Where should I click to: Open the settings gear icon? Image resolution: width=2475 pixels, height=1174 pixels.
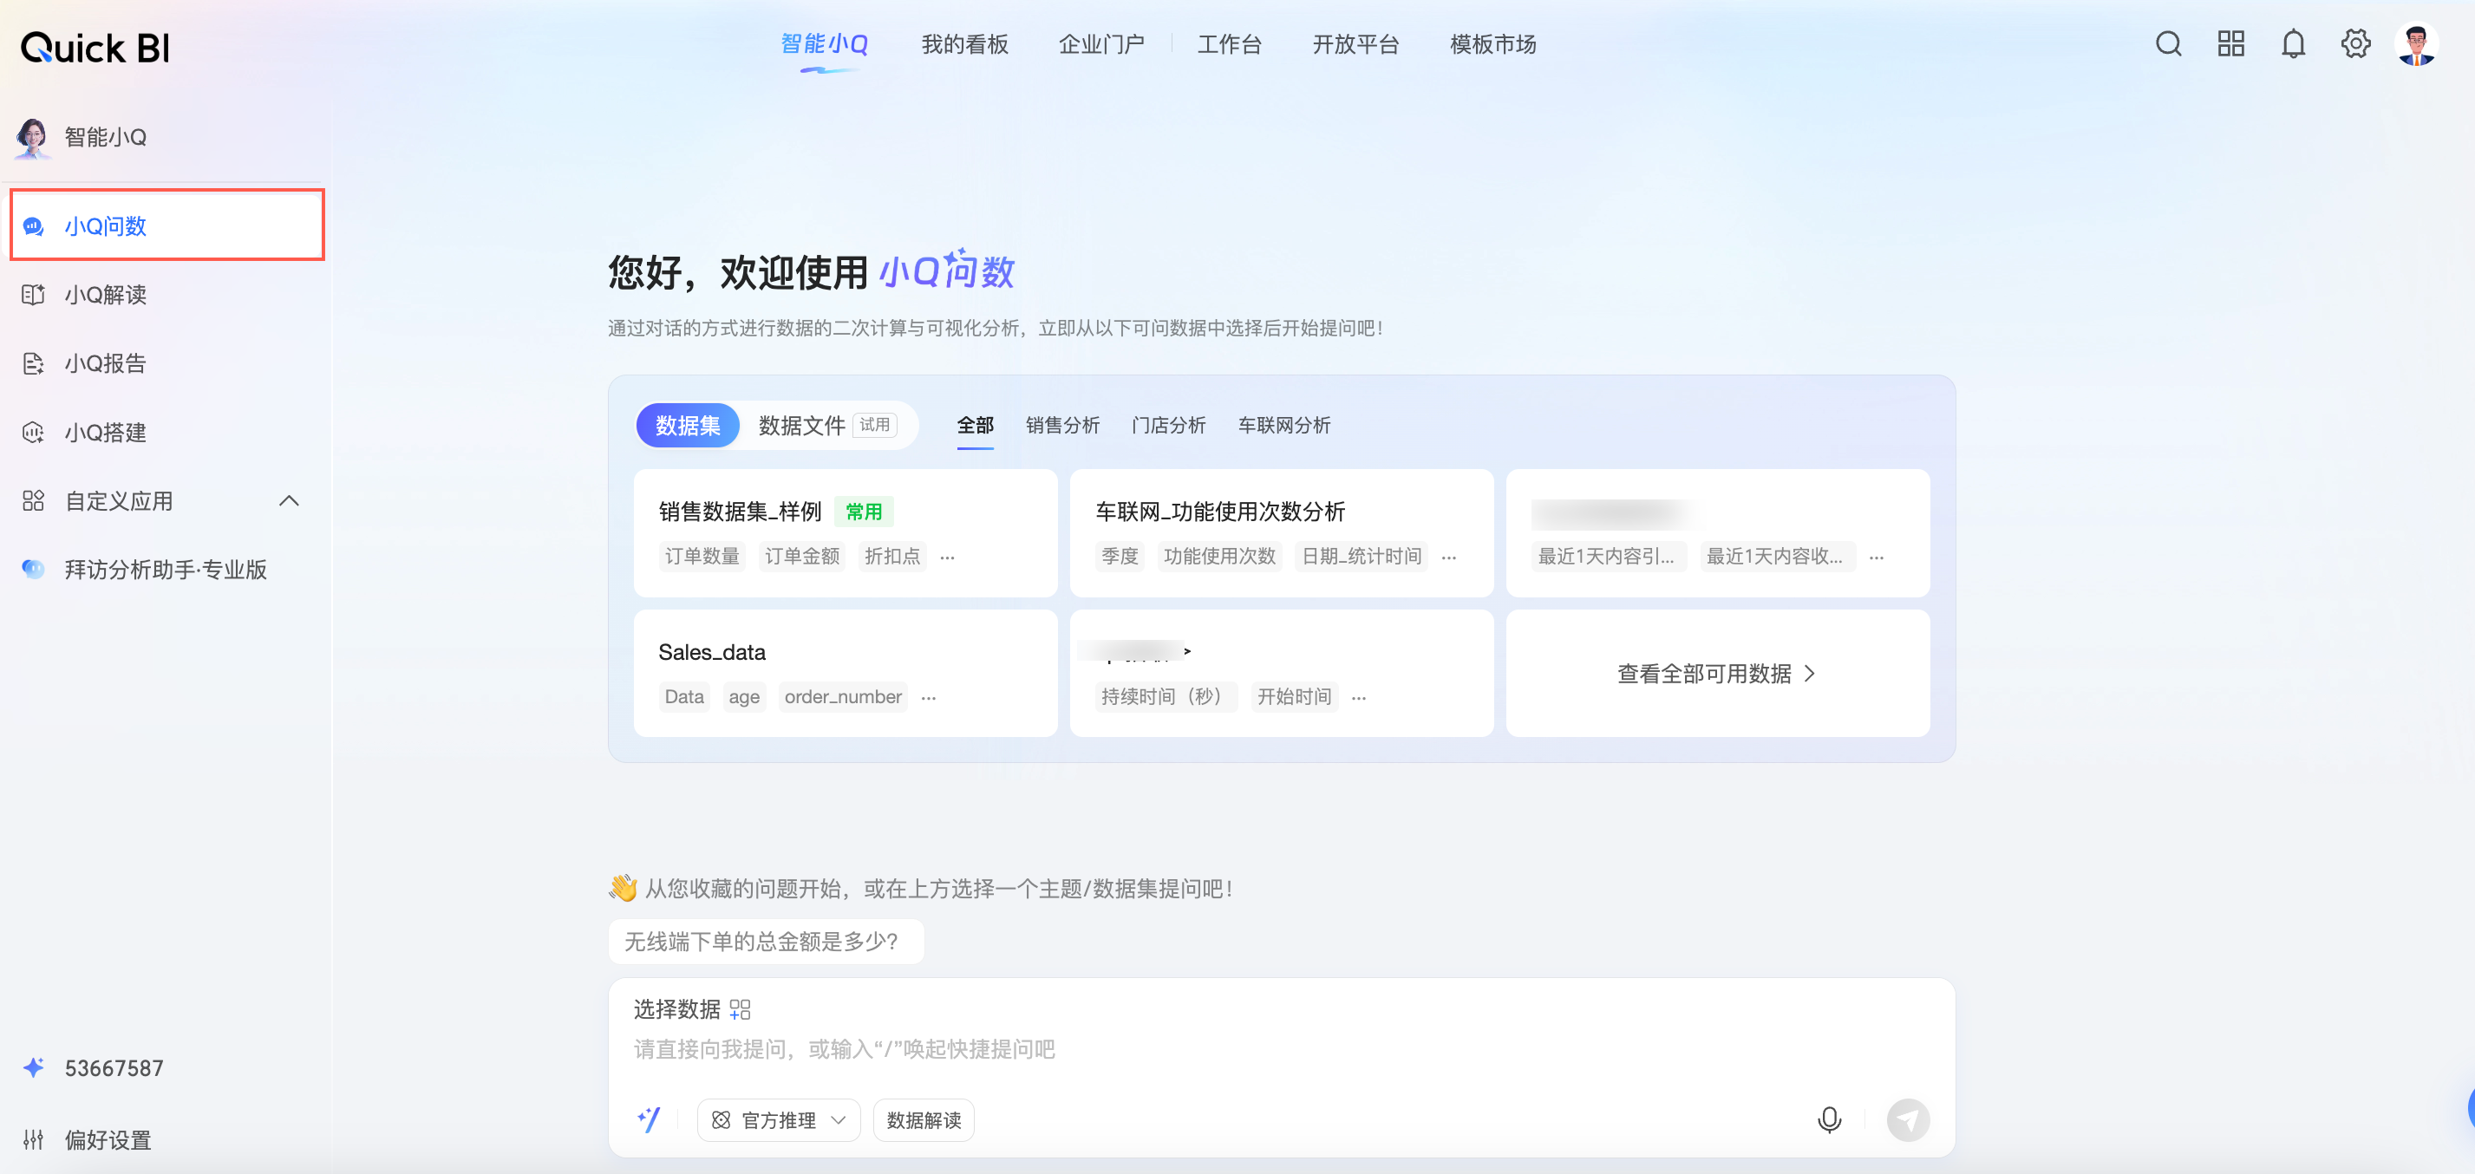(2355, 44)
